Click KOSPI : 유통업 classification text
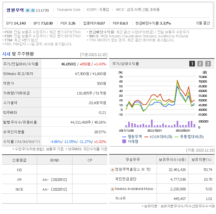Screen dimensions: 216x214 pyautogui.click(x=98, y=9)
